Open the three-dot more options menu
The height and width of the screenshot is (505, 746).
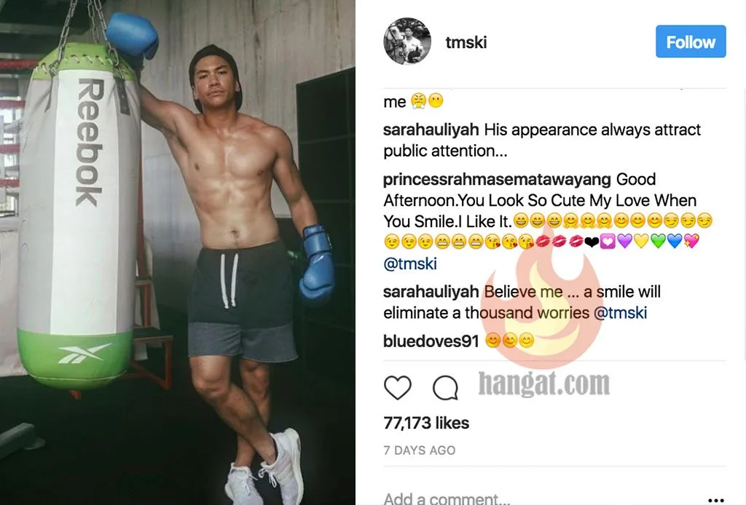click(x=715, y=500)
